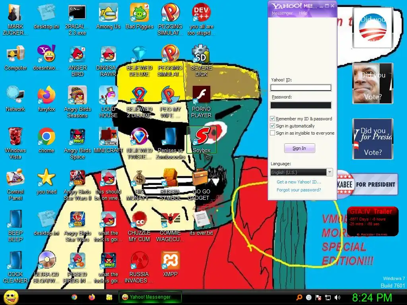The image size is (407, 305).
Task: Click the Sign In button
Action: pyautogui.click(x=300, y=148)
